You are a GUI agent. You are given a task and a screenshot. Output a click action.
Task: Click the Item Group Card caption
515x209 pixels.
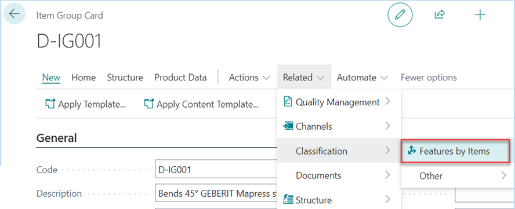pyautogui.click(x=70, y=15)
